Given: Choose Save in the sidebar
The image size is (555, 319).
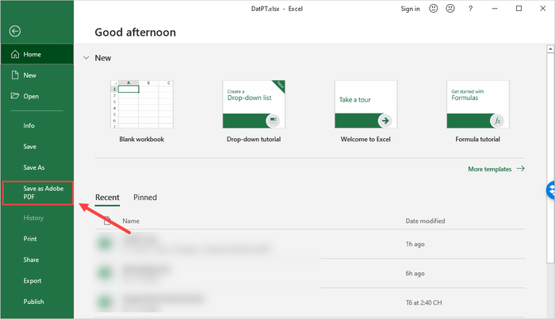Looking at the screenshot, I should pos(30,146).
